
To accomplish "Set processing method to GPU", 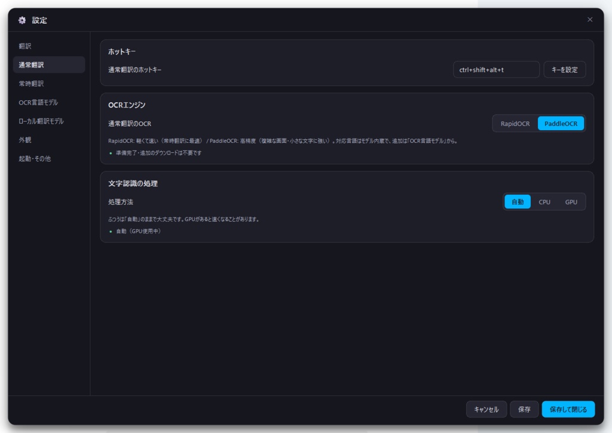I will pos(571,202).
